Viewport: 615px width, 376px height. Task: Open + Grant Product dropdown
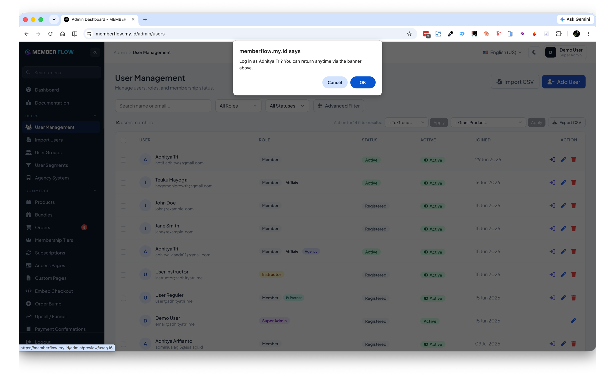click(x=488, y=122)
